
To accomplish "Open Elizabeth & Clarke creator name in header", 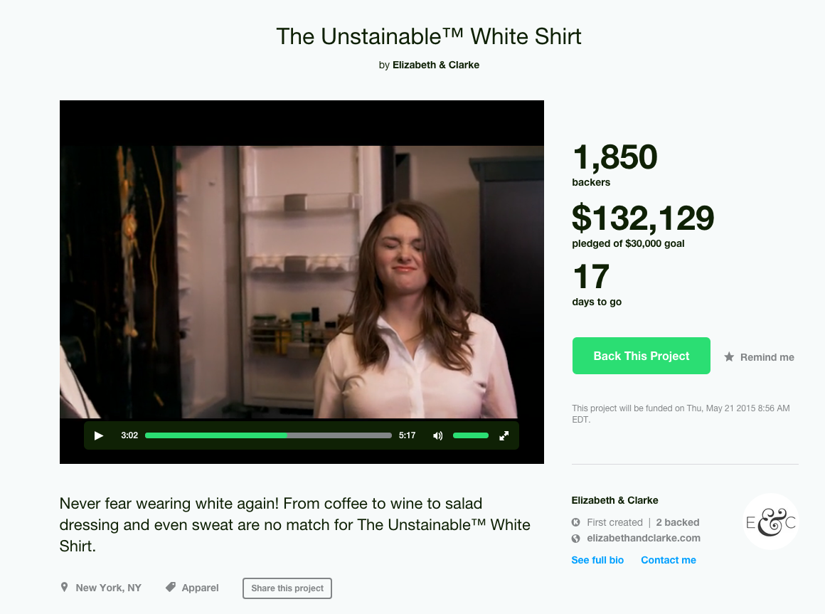I will tap(436, 65).
